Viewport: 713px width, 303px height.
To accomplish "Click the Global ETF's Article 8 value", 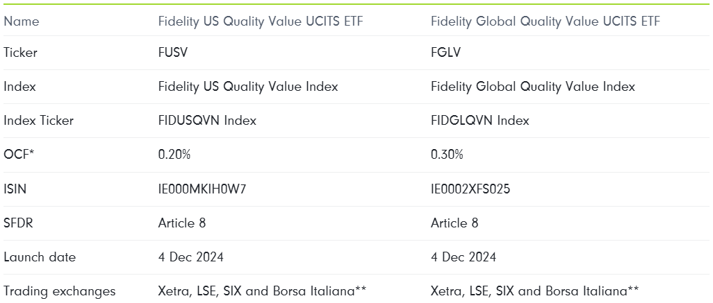I will [x=454, y=223].
